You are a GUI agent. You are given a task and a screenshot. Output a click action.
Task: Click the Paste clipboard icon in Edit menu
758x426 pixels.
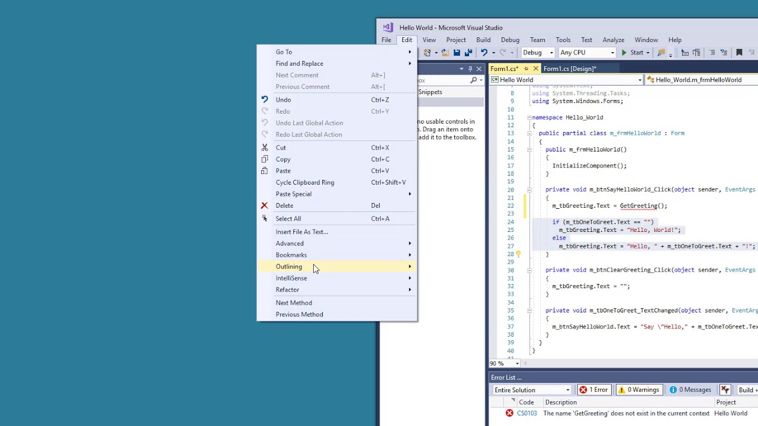click(x=265, y=170)
